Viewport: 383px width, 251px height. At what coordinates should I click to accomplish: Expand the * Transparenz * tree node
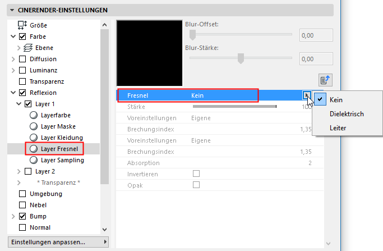(19, 182)
